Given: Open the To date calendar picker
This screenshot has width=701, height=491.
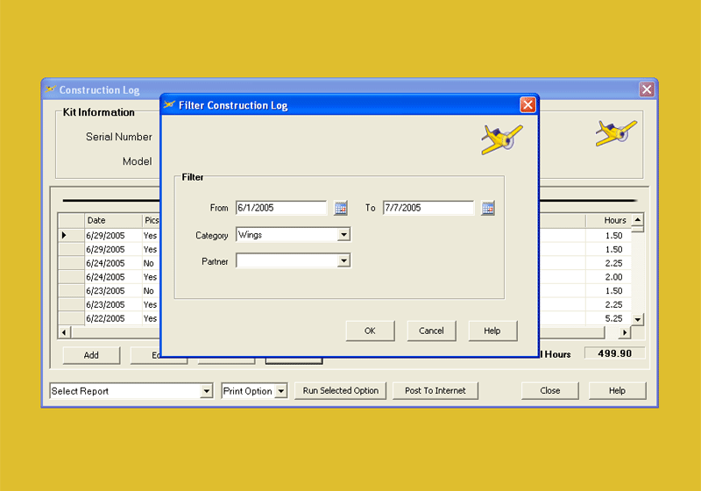Looking at the screenshot, I should click(488, 208).
